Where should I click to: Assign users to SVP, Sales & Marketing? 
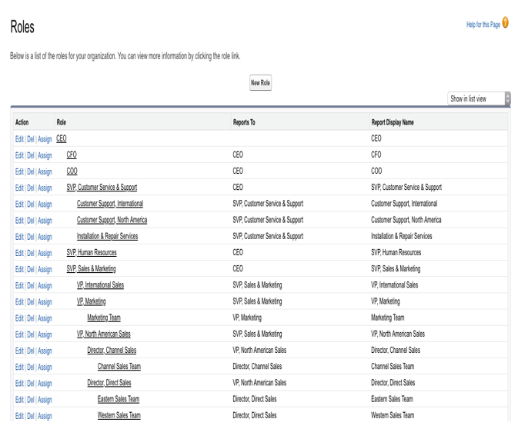point(45,270)
